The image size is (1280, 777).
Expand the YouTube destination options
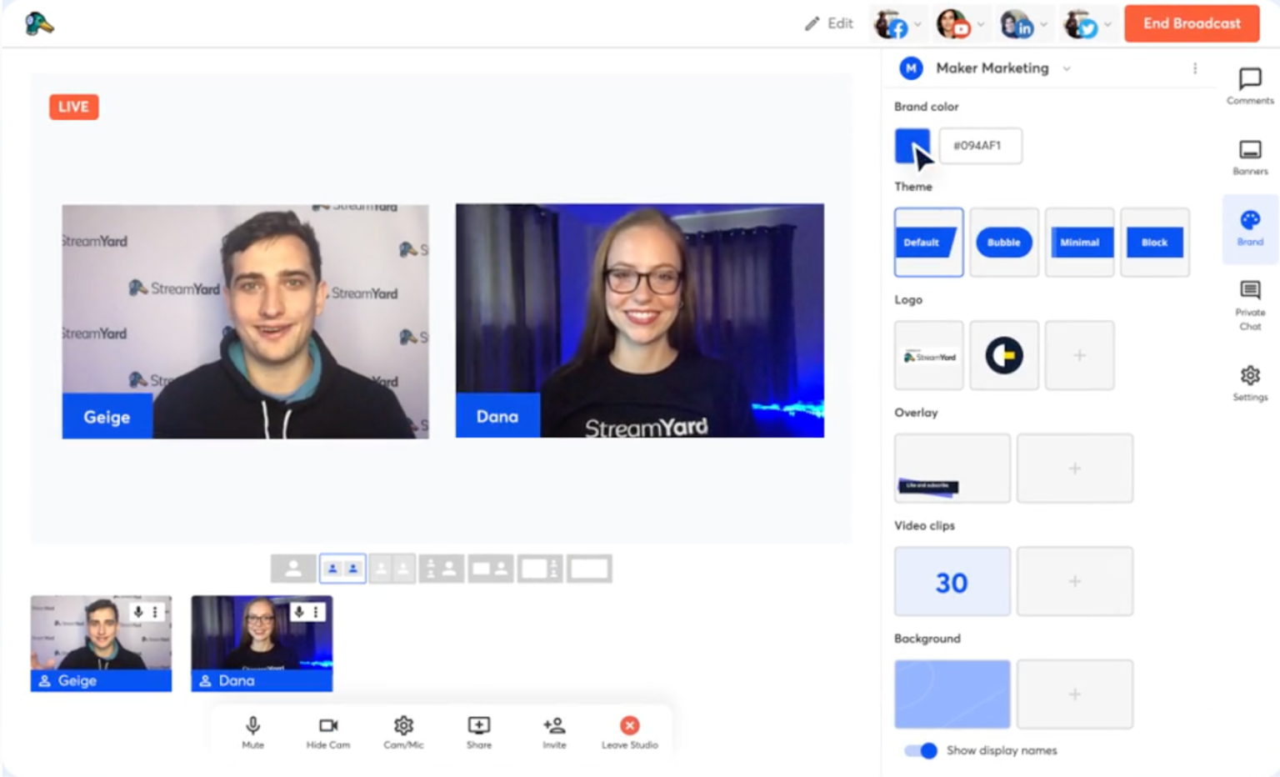982,24
